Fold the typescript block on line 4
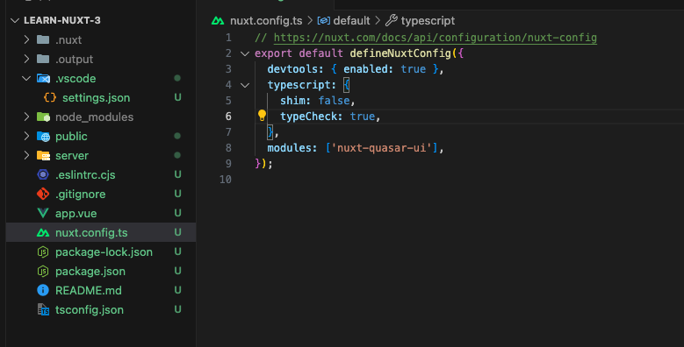 [245, 85]
